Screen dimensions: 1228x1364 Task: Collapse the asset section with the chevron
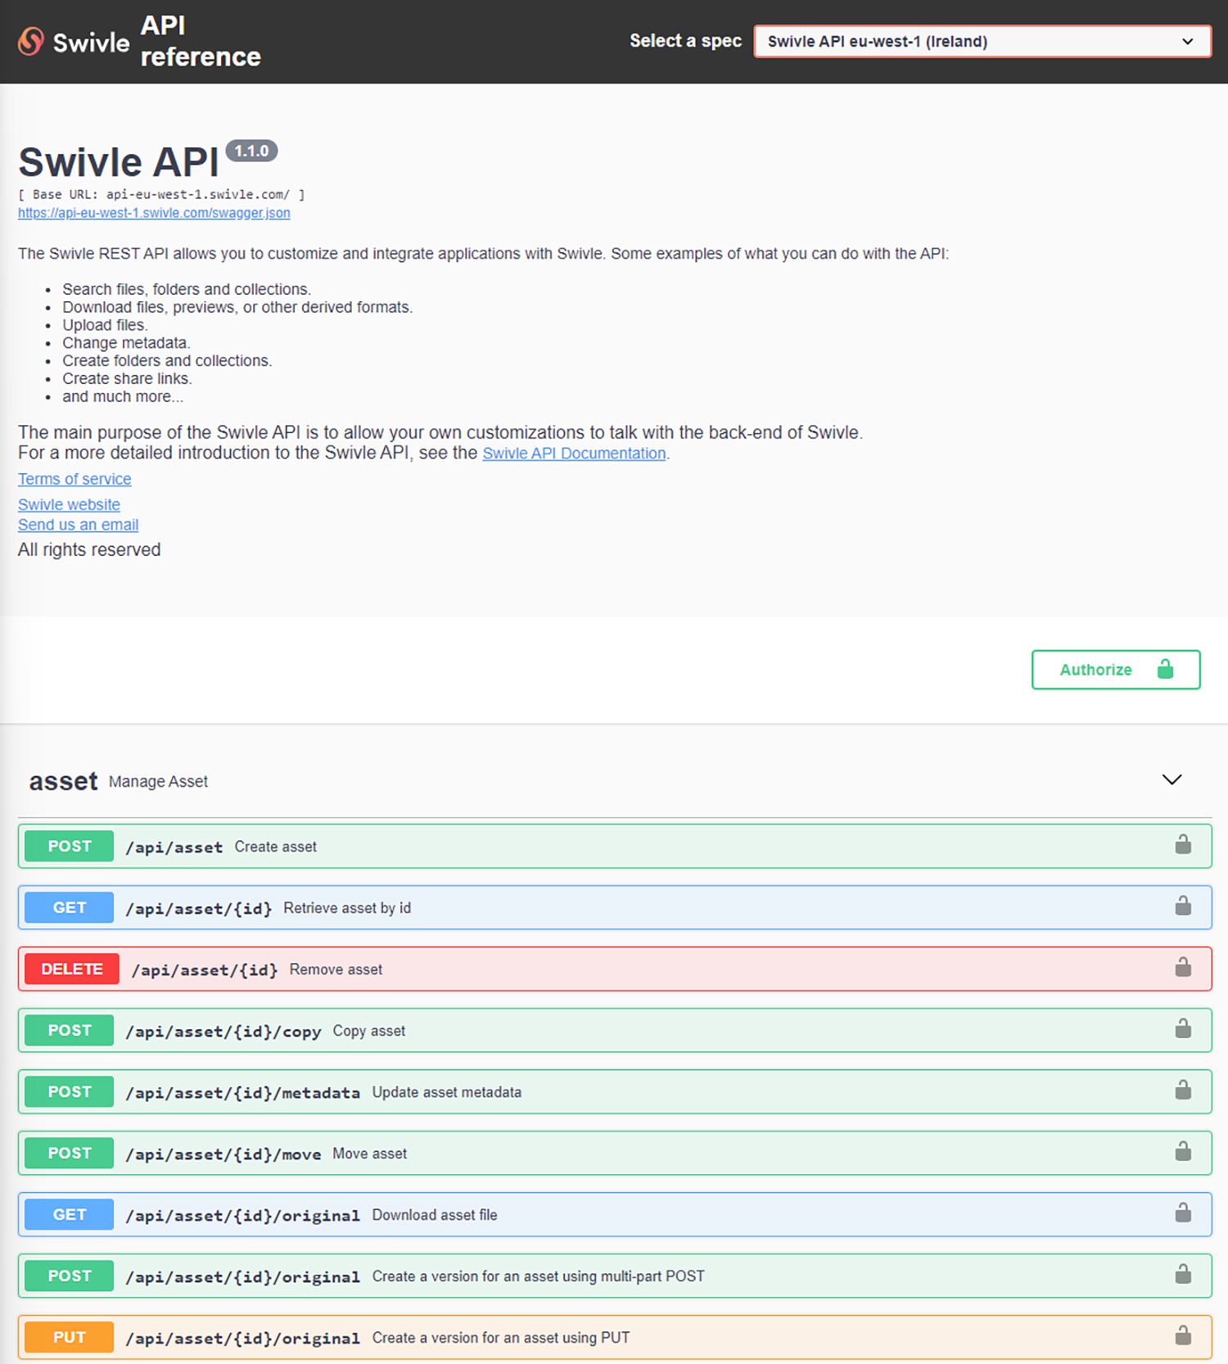click(1172, 779)
